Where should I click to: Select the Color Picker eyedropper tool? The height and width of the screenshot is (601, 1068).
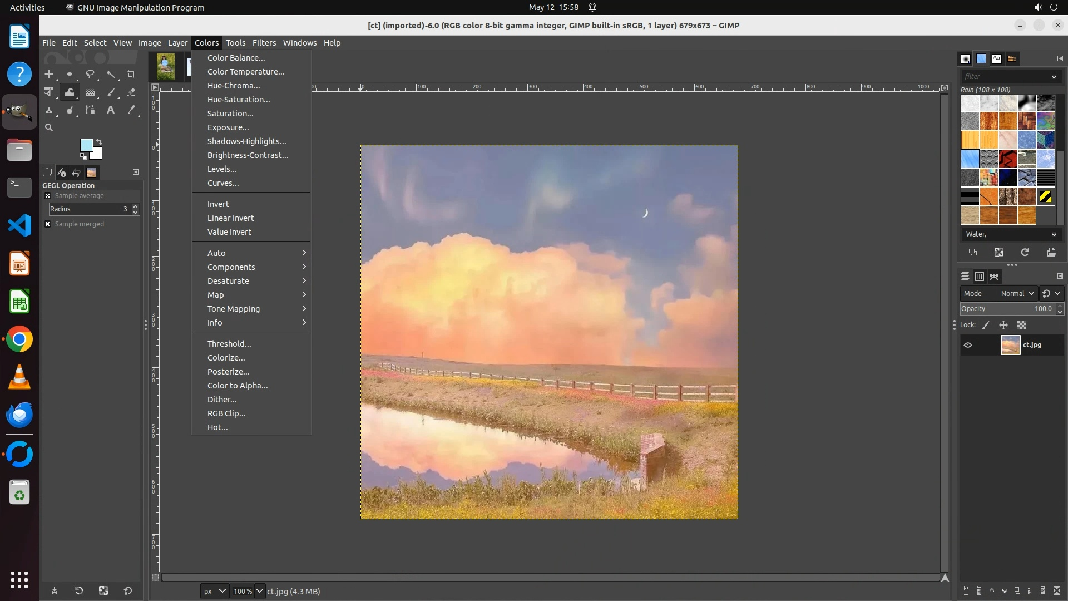[131, 110]
